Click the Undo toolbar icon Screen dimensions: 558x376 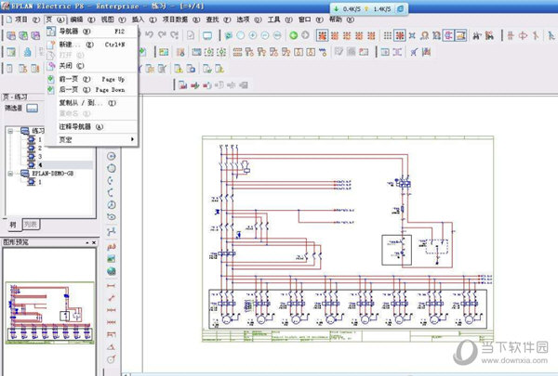150,35
